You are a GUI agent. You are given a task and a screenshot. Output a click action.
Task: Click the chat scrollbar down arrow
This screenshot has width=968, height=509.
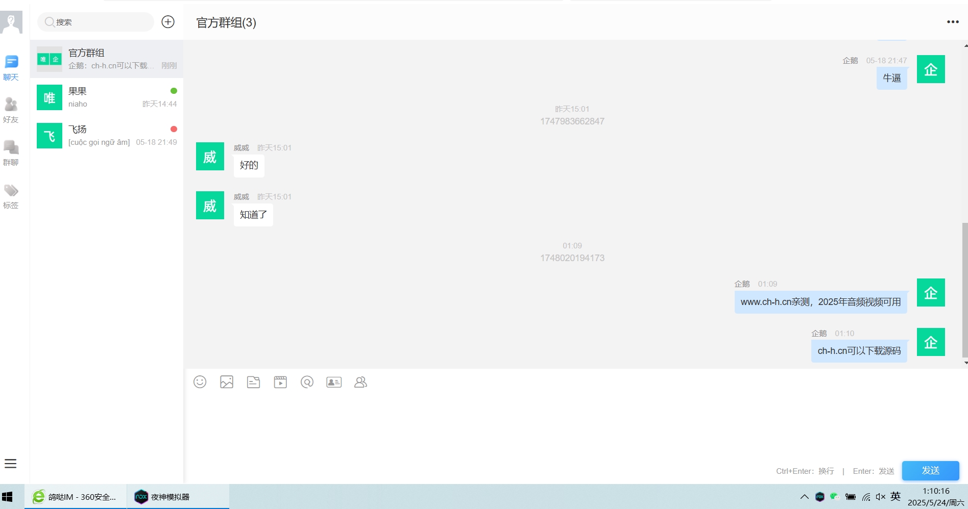pyautogui.click(x=965, y=363)
